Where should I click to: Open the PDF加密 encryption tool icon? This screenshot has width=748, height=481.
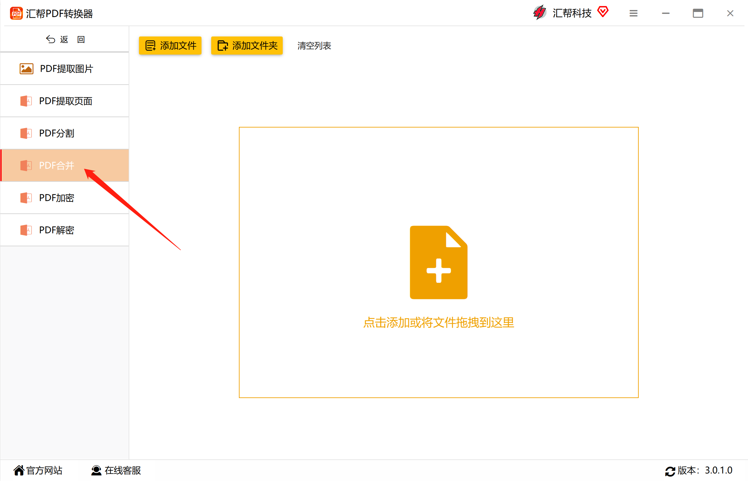pos(26,198)
